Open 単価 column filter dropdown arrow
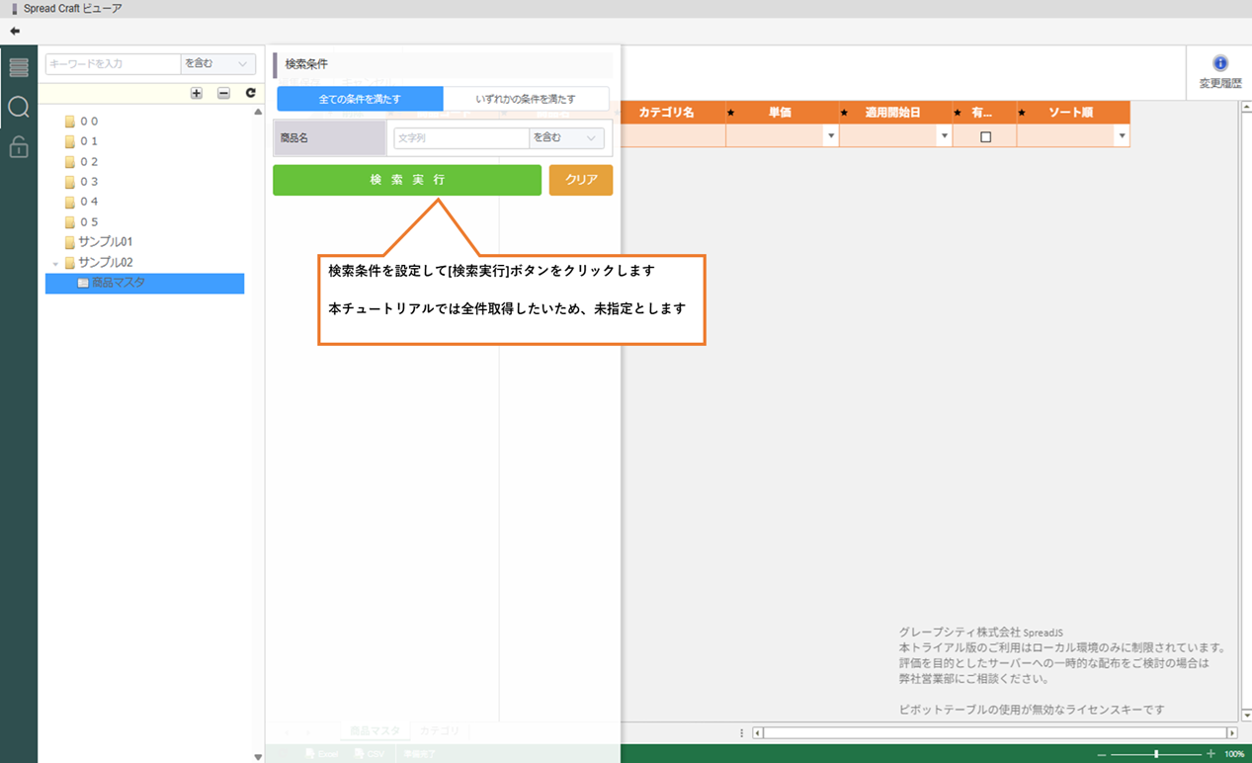 (x=831, y=136)
